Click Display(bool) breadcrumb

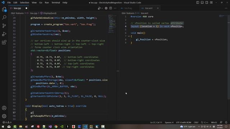[x=50, y=13]
